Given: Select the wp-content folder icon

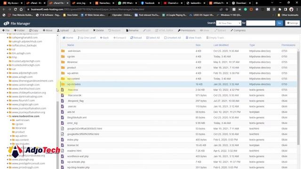Looking at the screenshot, I should click(x=63, y=79).
